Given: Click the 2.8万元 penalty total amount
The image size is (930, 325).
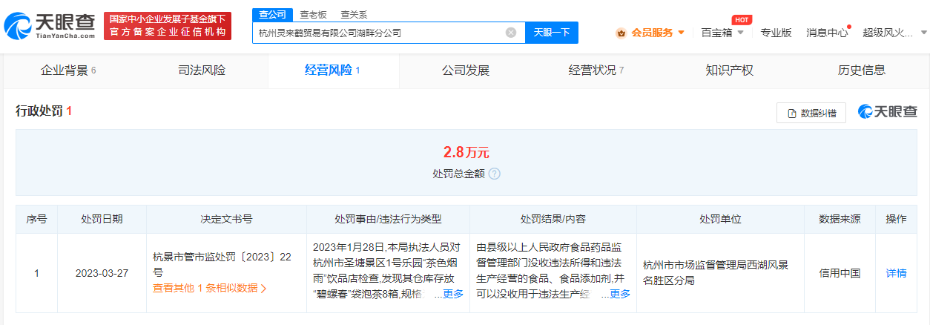Looking at the screenshot, I should (x=466, y=153).
